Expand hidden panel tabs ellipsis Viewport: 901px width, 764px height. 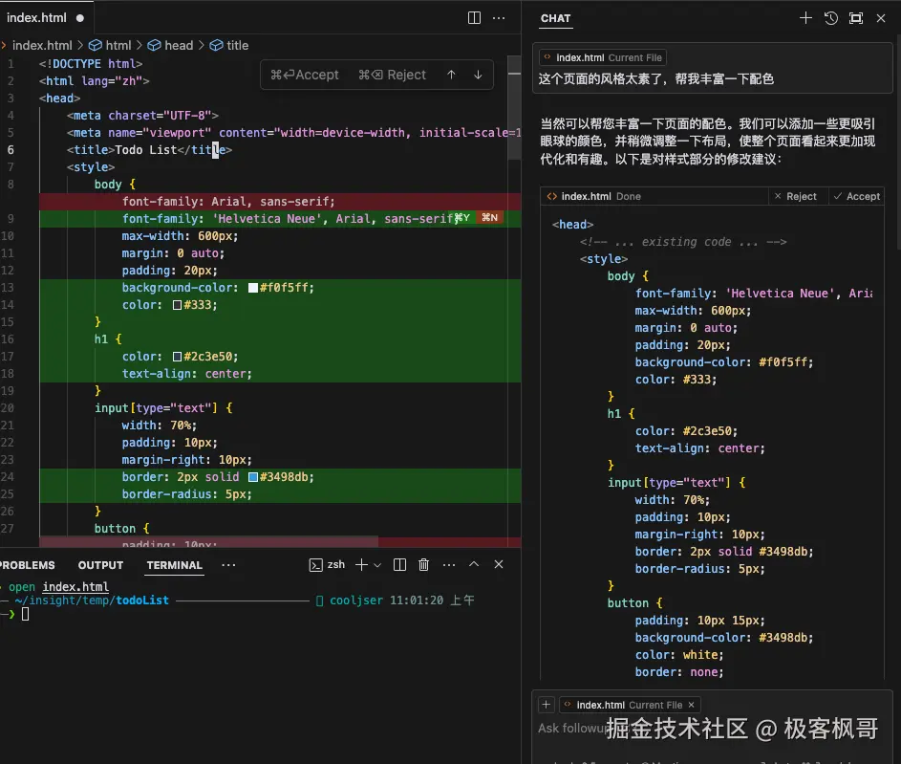click(x=228, y=565)
